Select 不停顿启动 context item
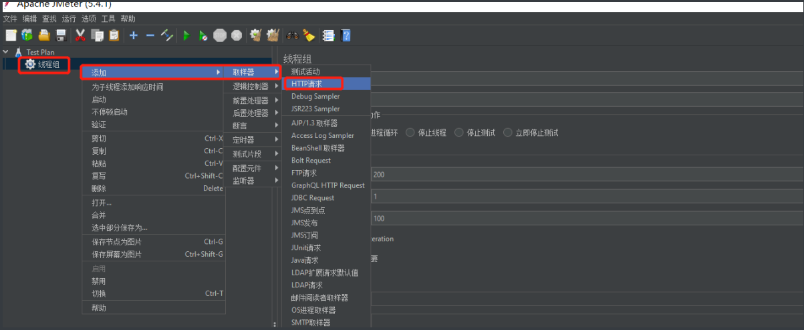 153,112
